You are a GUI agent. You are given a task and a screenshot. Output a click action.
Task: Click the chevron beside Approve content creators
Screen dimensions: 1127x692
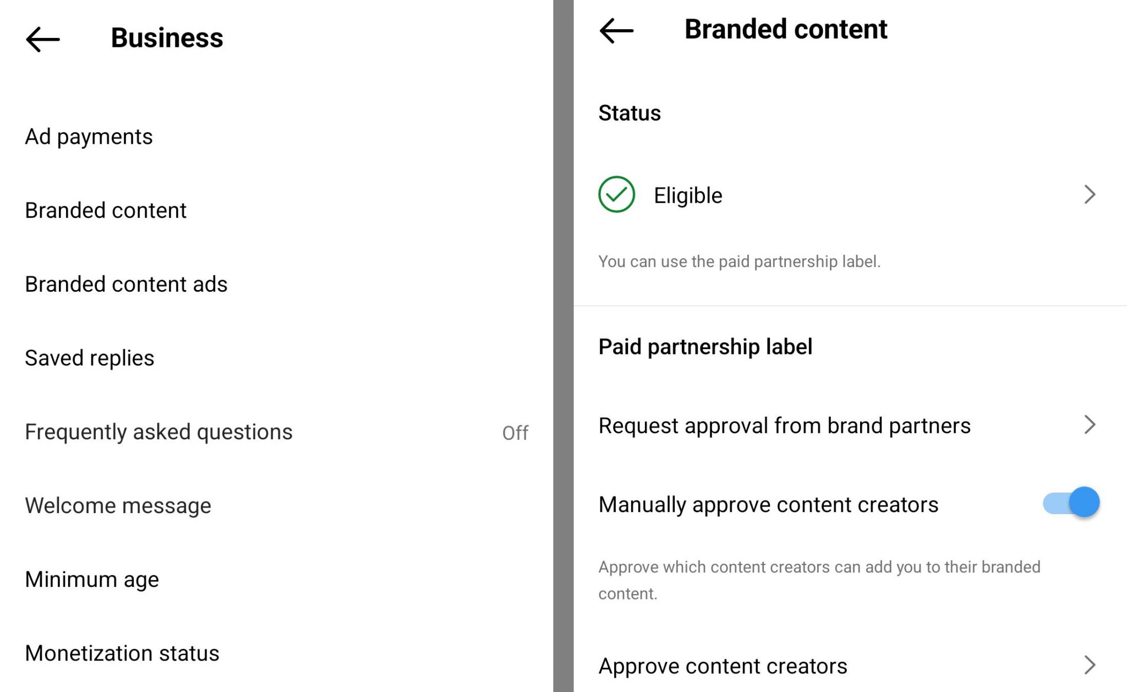pyautogui.click(x=1090, y=665)
